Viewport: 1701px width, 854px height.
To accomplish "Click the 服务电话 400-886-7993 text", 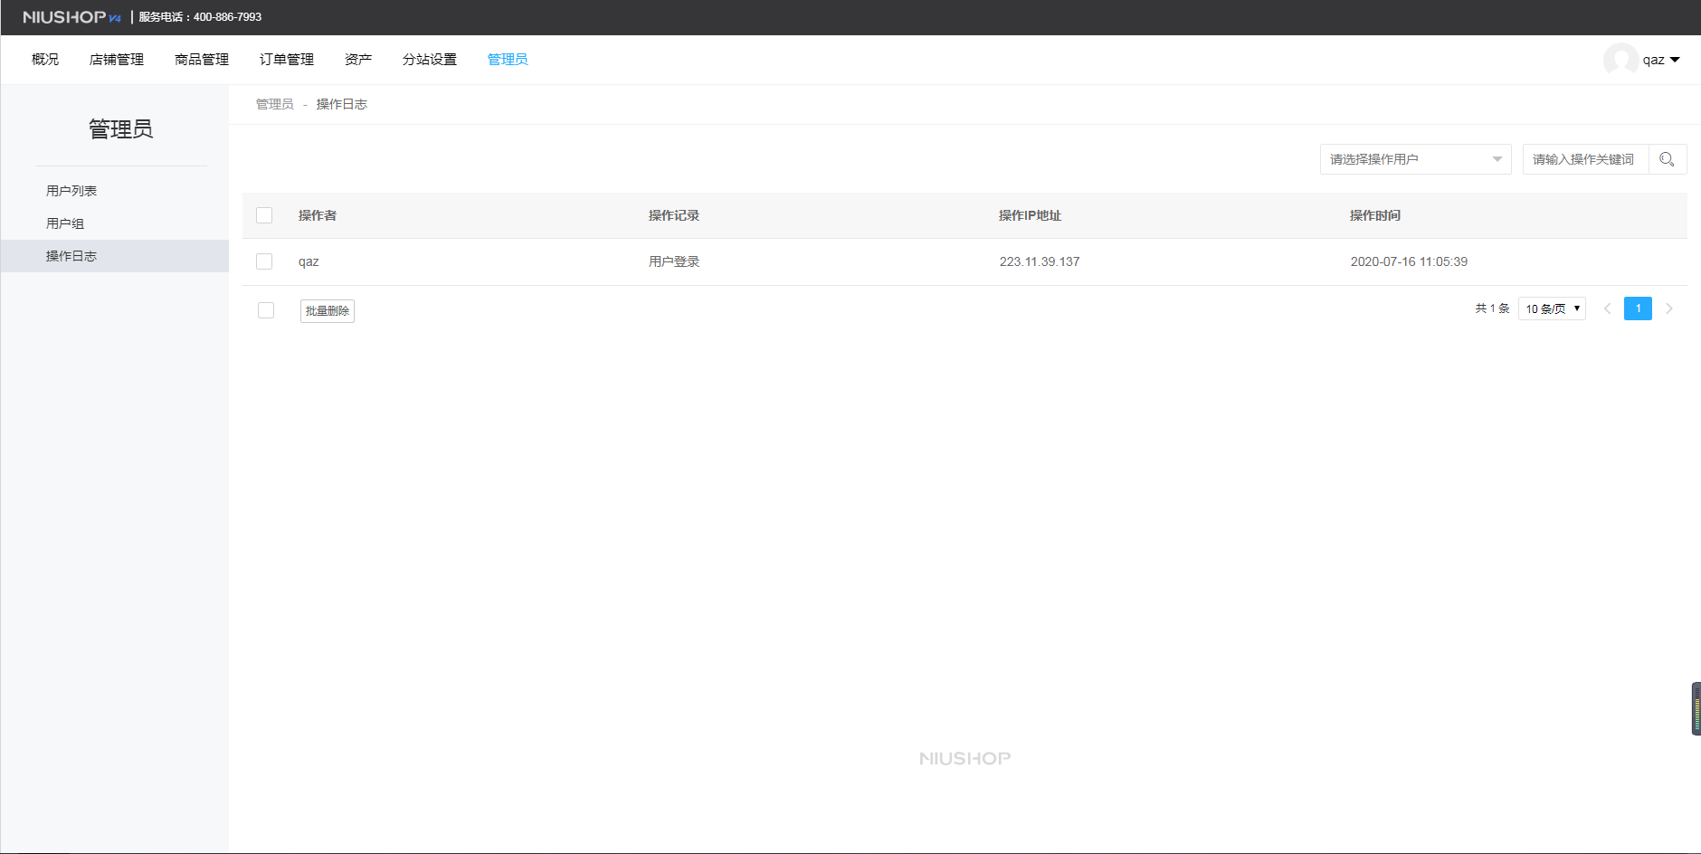I will 200,17.
